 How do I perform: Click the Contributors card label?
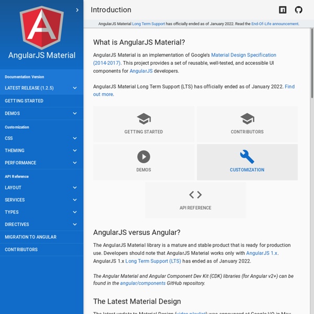pos(247,132)
